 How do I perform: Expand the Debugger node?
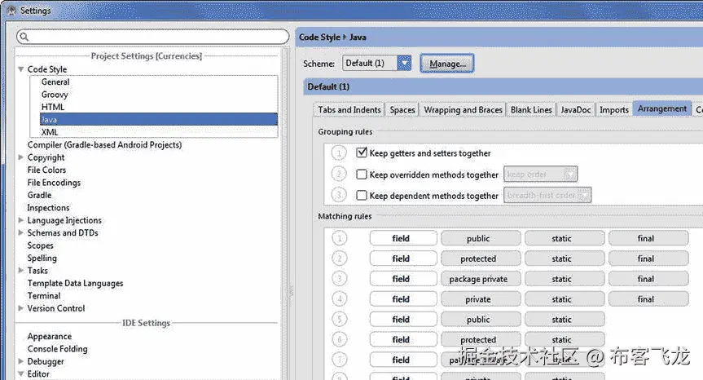click(x=20, y=360)
